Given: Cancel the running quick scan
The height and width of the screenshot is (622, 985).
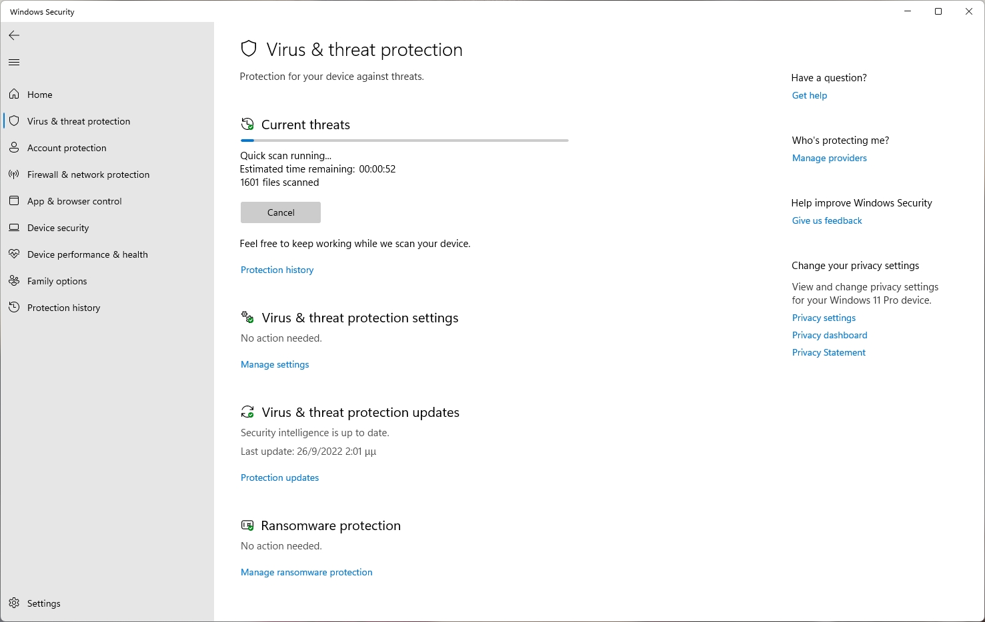Looking at the screenshot, I should 280,212.
